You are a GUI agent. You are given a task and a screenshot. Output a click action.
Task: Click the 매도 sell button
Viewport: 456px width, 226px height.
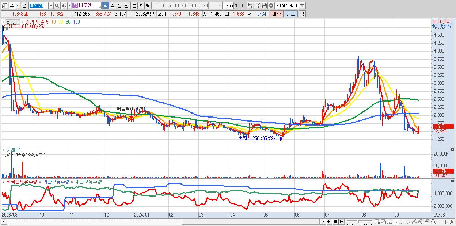click(290, 14)
